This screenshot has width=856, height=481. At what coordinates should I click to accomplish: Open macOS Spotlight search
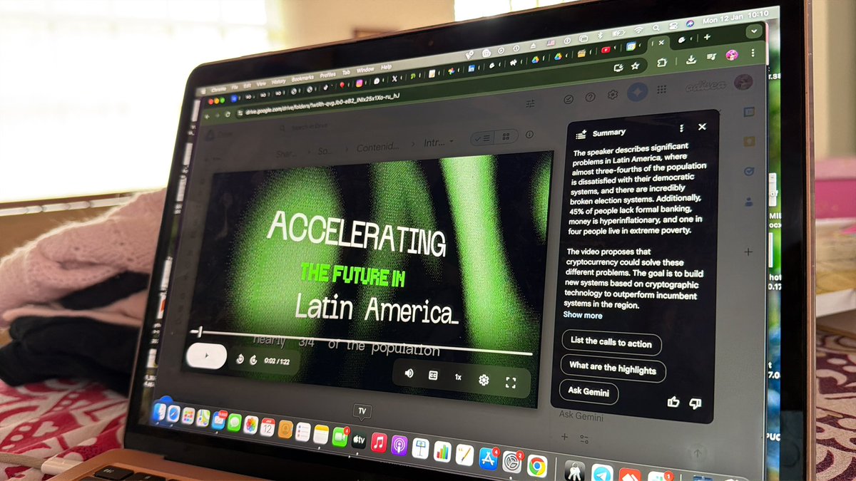click(656, 29)
